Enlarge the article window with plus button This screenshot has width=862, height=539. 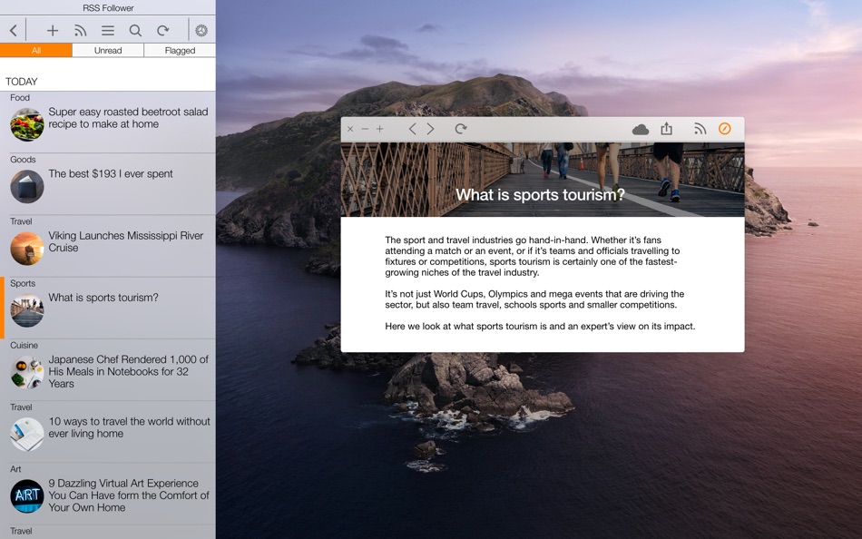380,129
